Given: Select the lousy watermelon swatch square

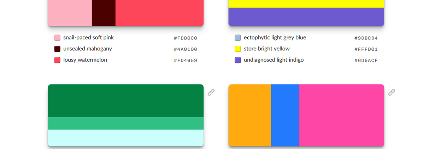Looking at the screenshot, I should coord(57,60).
